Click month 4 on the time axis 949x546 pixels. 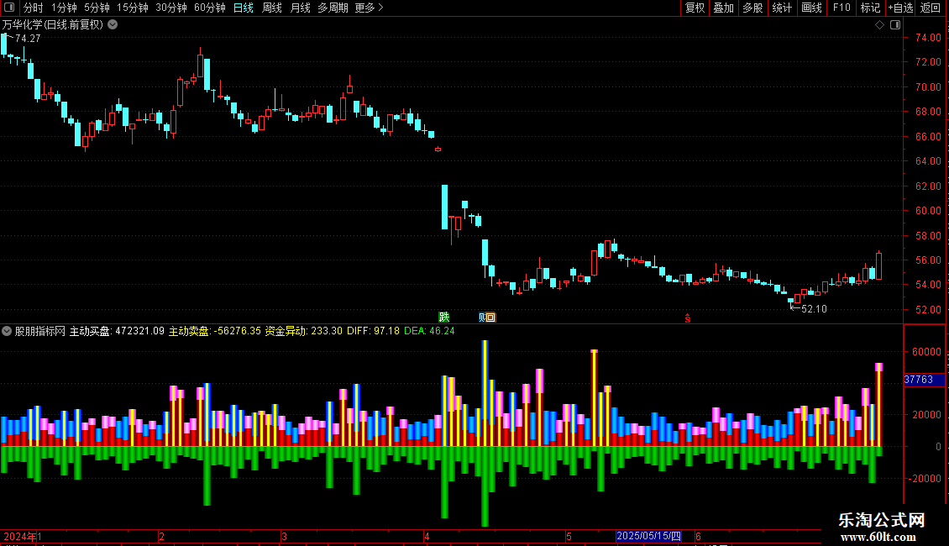(427, 536)
